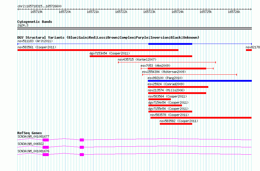Open the SCN3A|NM_006922 transcript label
The image size is (260, 171).
coord(31,144)
